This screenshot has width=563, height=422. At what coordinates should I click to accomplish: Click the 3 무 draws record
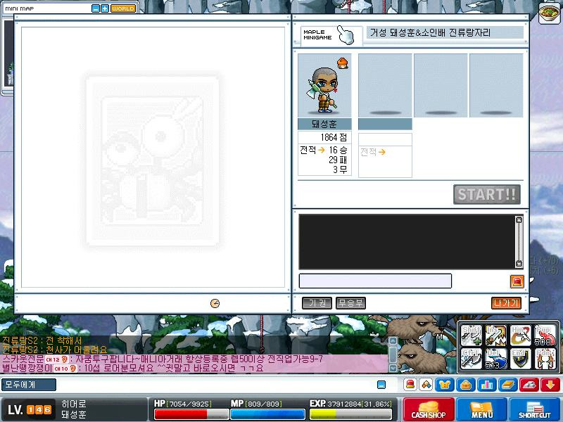[340, 170]
